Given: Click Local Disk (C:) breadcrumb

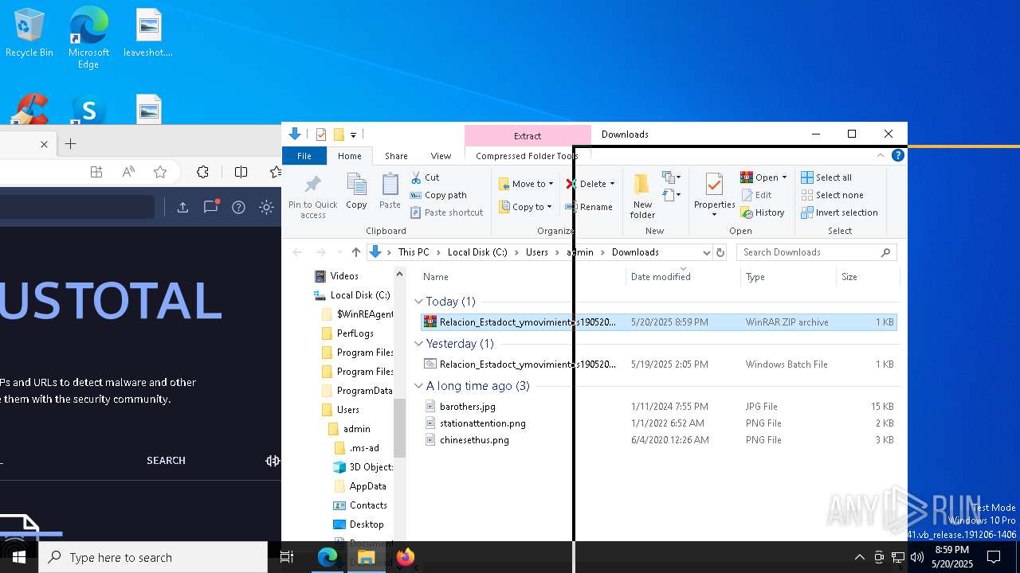Looking at the screenshot, I should (x=477, y=252).
